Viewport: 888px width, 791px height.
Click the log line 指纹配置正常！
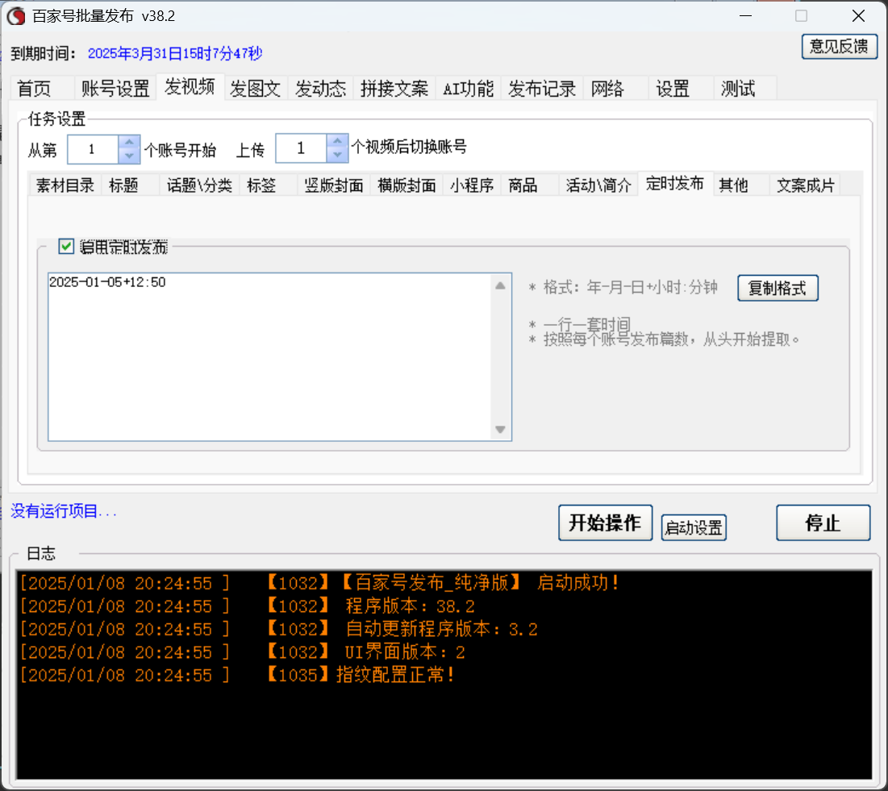(395, 675)
